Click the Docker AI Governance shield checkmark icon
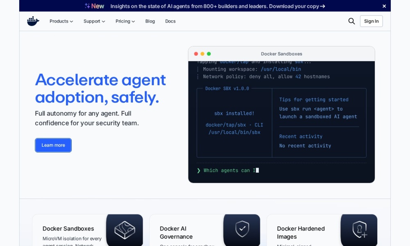The height and width of the screenshot is (246, 410). pyautogui.click(x=242, y=230)
